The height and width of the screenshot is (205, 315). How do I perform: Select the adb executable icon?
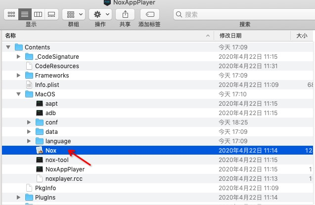click(x=40, y=113)
